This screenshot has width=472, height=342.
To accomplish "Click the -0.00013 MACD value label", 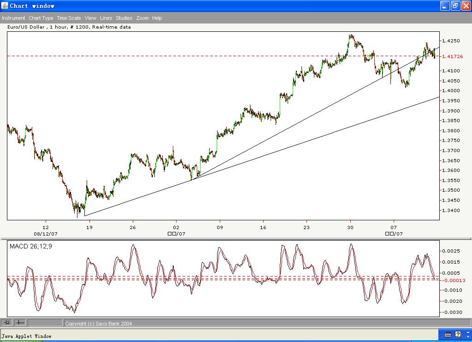I will pyautogui.click(x=454, y=280).
